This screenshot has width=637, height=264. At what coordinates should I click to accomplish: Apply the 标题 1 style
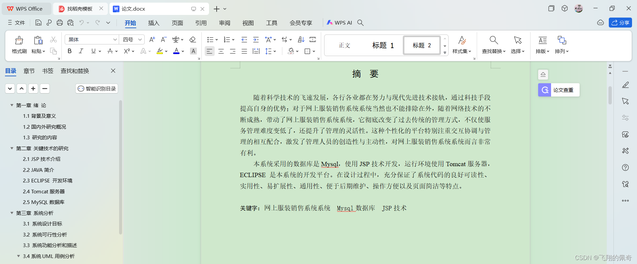(383, 45)
